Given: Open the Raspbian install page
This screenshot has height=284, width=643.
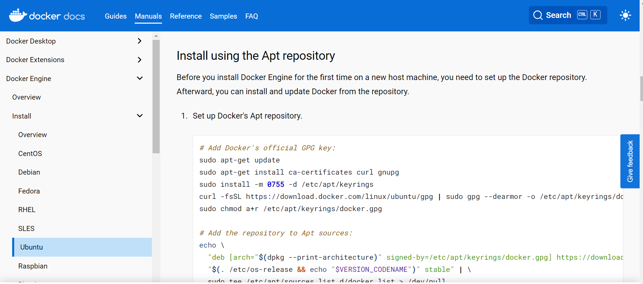Looking at the screenshot, I should 33,266.
